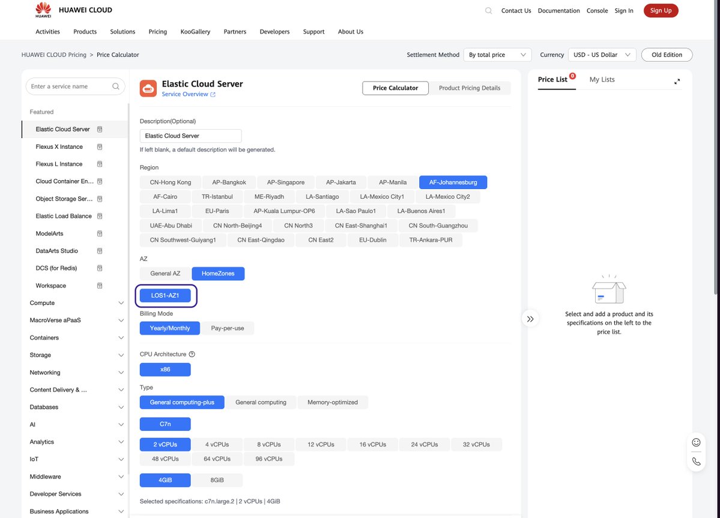Screen dimensions: 720x518
Task: Select the General AZ option
Action: [165, 274]
